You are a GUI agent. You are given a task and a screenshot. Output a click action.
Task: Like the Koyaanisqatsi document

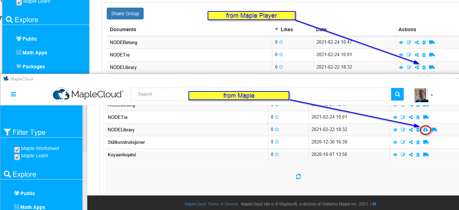pyautogui.click(x=277, y=154)
